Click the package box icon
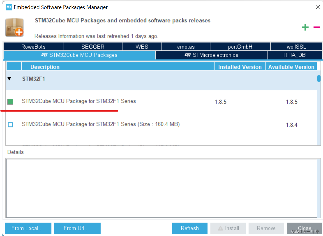Image resolution: width=323 pixels, height=236 pixels. pyautogui.click(x=15, y=27)
